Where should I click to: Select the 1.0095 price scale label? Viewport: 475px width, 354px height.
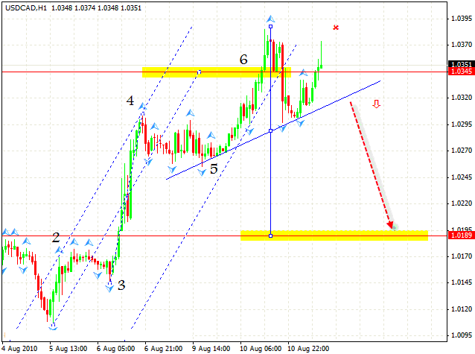pos(462,335)
